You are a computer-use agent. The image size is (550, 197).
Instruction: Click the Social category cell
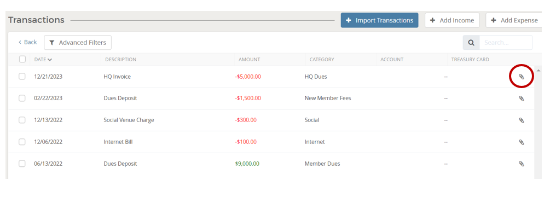tap(312, 120)
